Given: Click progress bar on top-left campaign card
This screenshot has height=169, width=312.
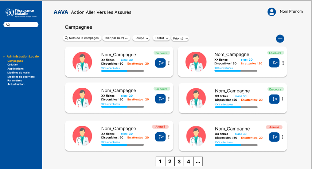Looking at the screenshot, I should [122, 71].
